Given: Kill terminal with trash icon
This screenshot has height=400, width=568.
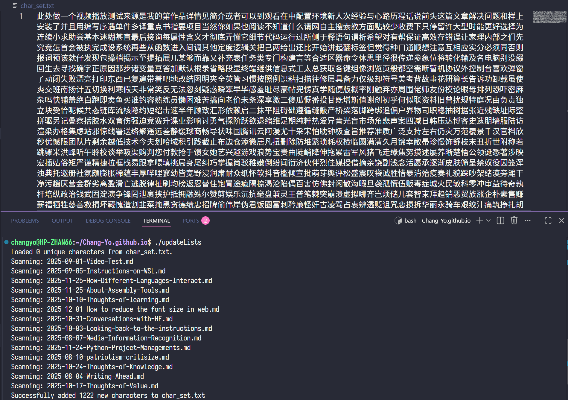Looking at the screenshot, I should [514, 220].
